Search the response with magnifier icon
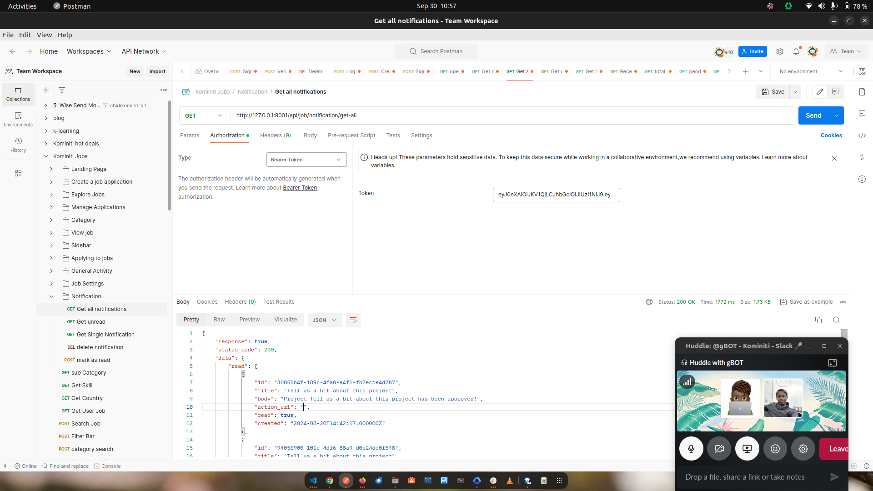The width and height of the screenshot is (873, 491). (x=836, y=320)
